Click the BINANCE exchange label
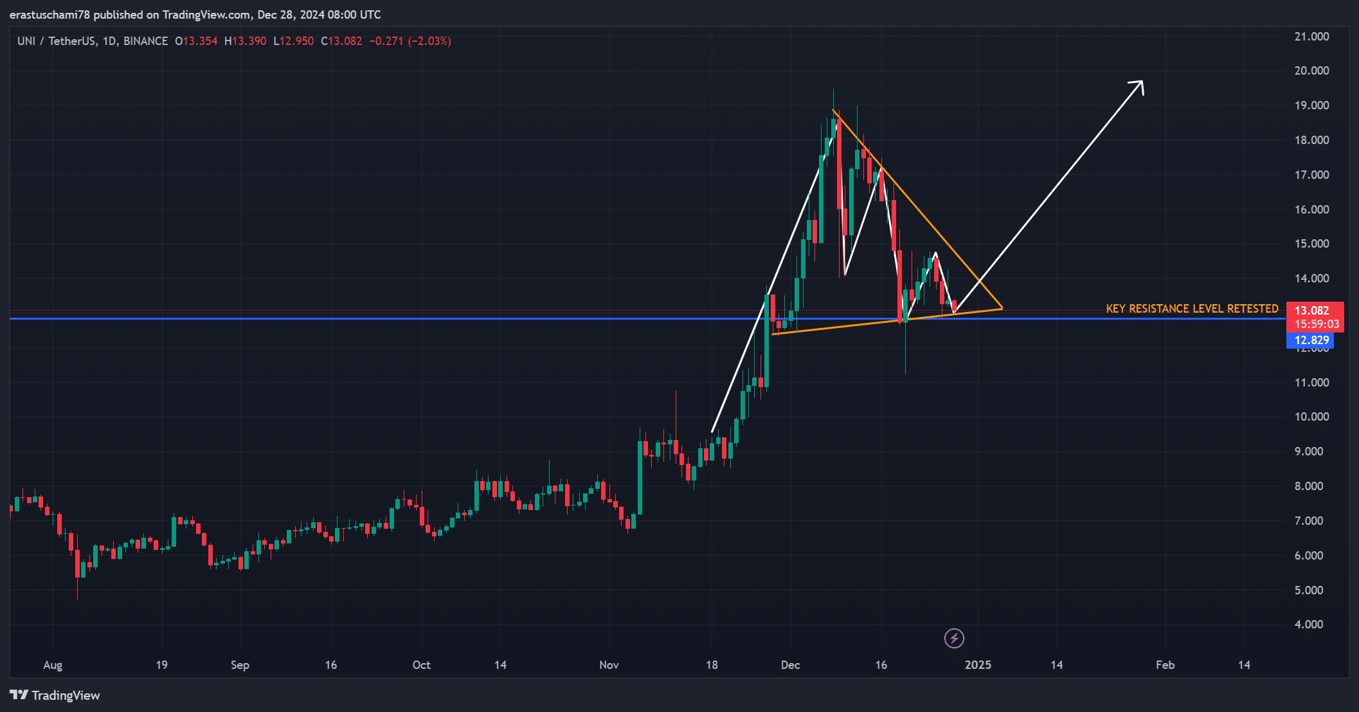Screen dimensions: 1359x712 tap(146, 41)
